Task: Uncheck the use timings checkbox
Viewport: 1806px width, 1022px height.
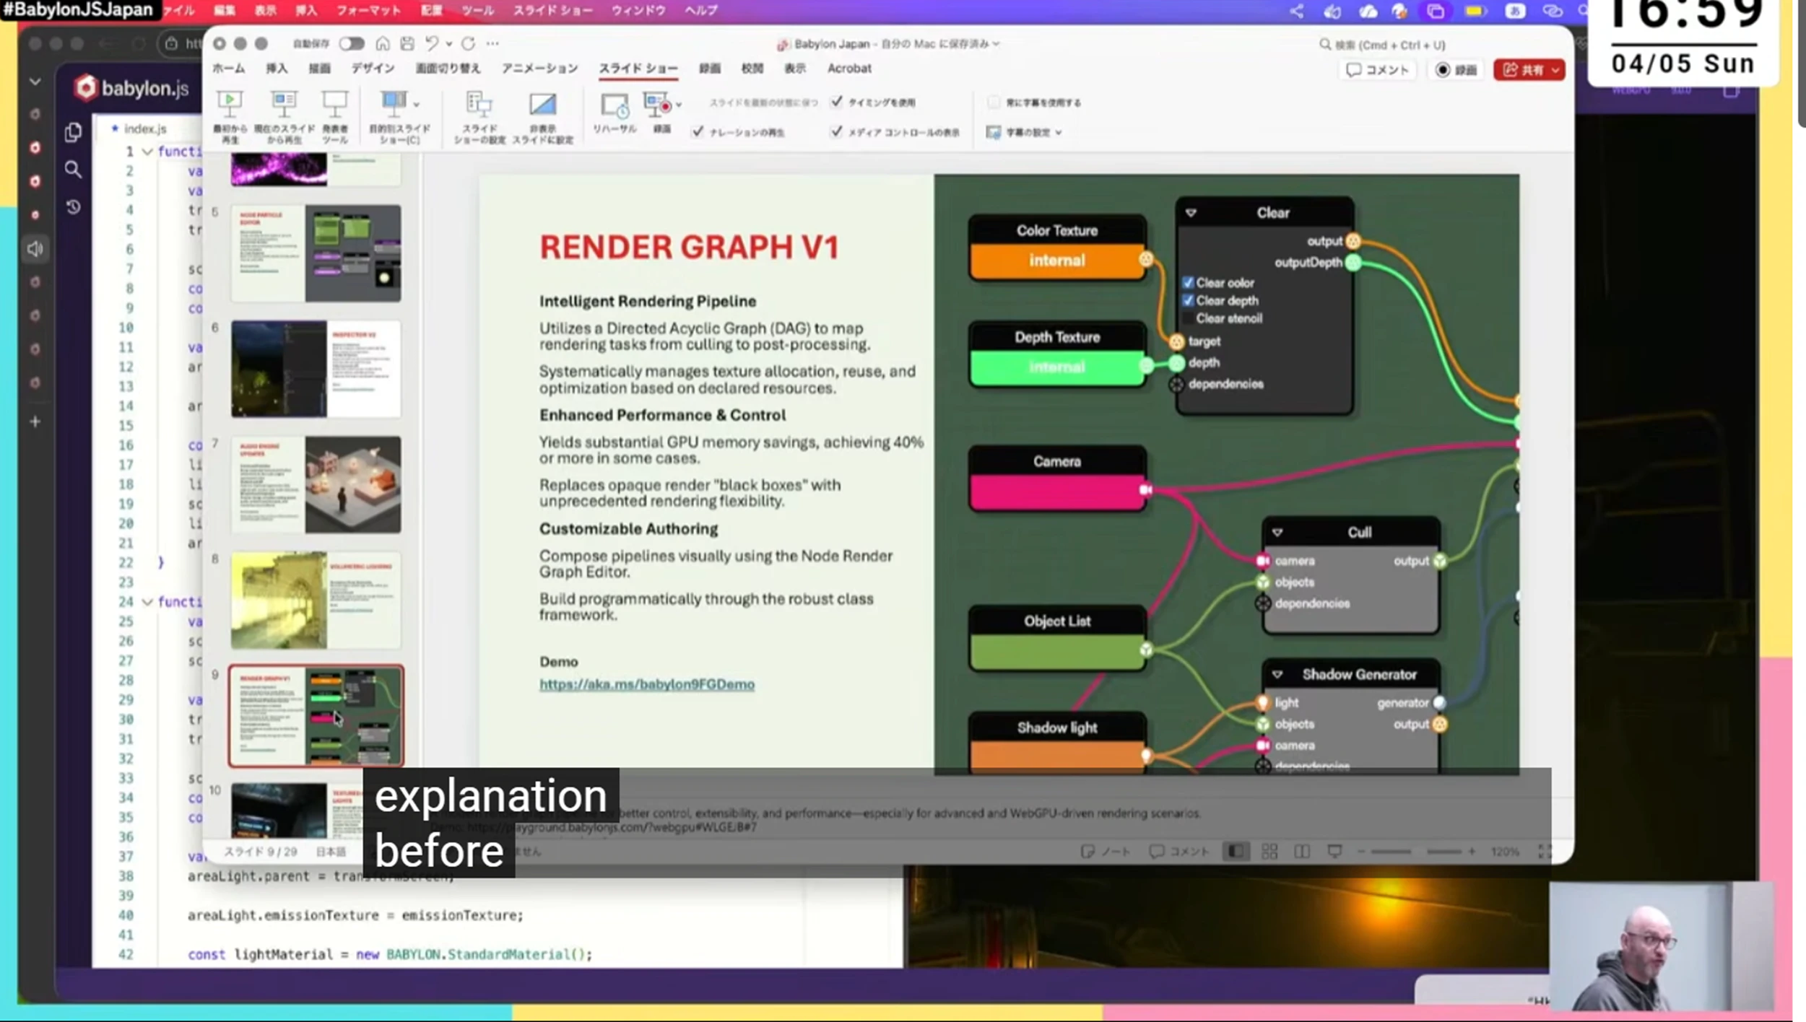Action: click(836, 102)
